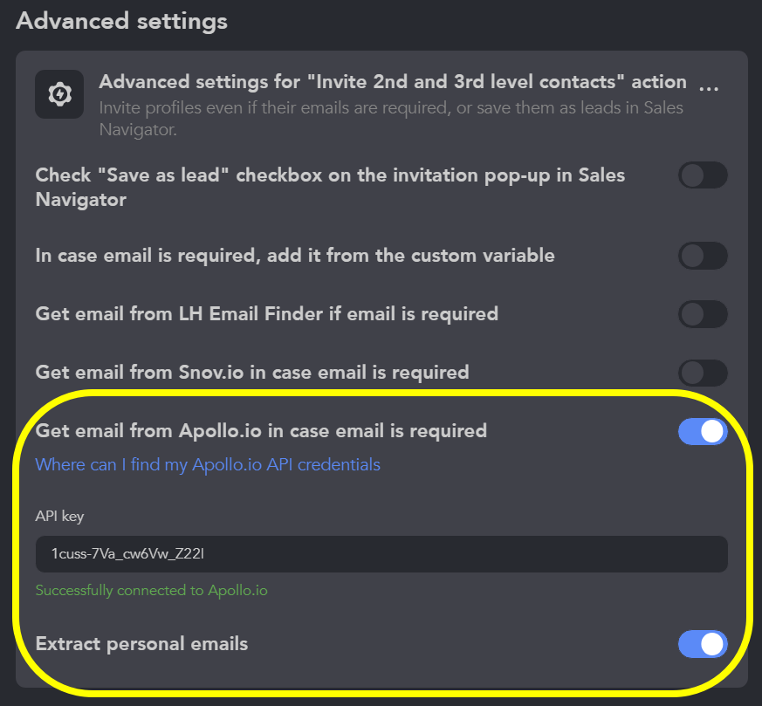The height and width of the screenshot is (706, 762).
Task: Click the gear lightning settings icon
Action: (x=59, y=94)
